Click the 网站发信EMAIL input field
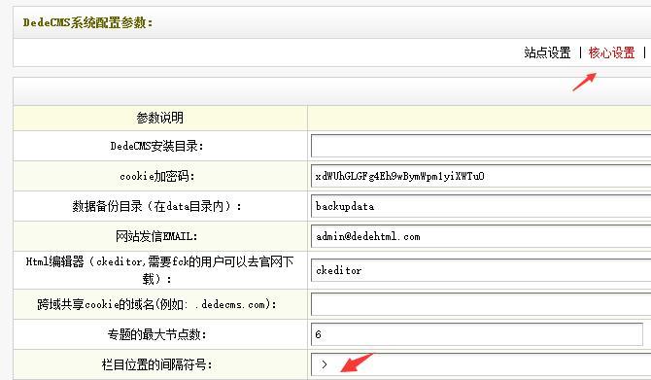This screenshot has width=651, height=380. (x=481, y=236)
